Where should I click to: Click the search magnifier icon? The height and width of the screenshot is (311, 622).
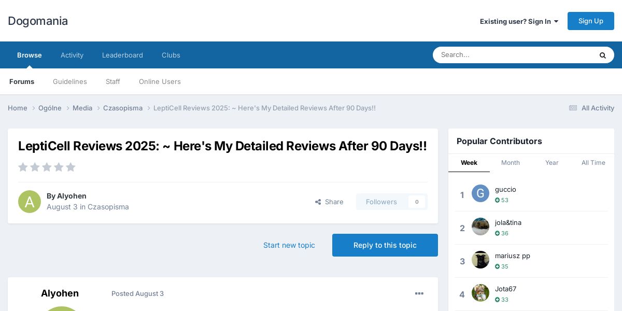pos(602,55)
